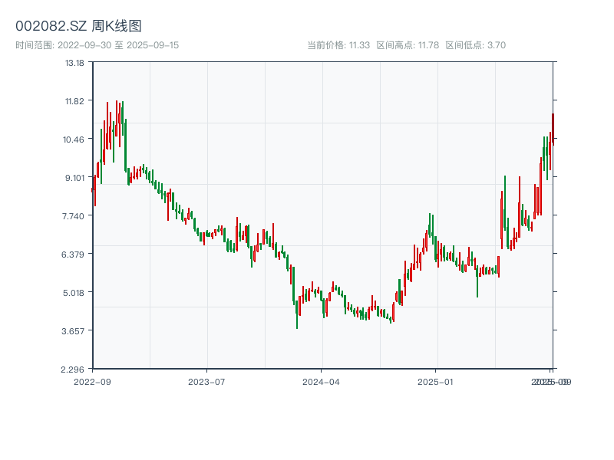
Task: Click the latest red candlestick at the chart's right edge
Action: tap(553, 130)
